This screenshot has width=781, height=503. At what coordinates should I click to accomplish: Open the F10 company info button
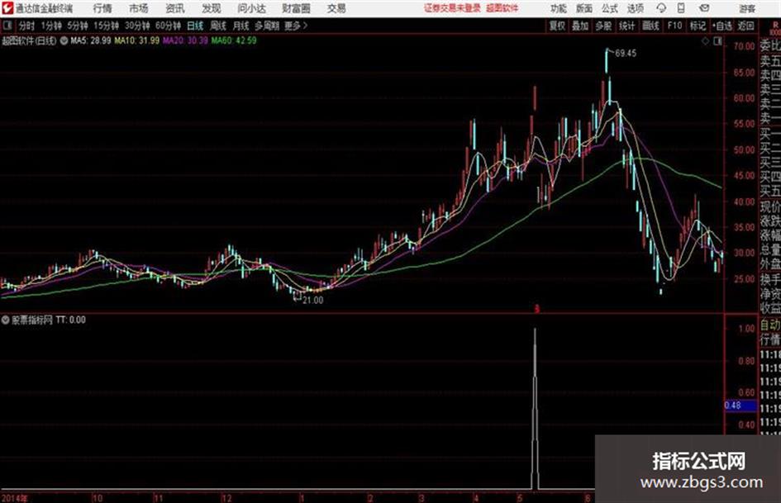click(675, 26)
